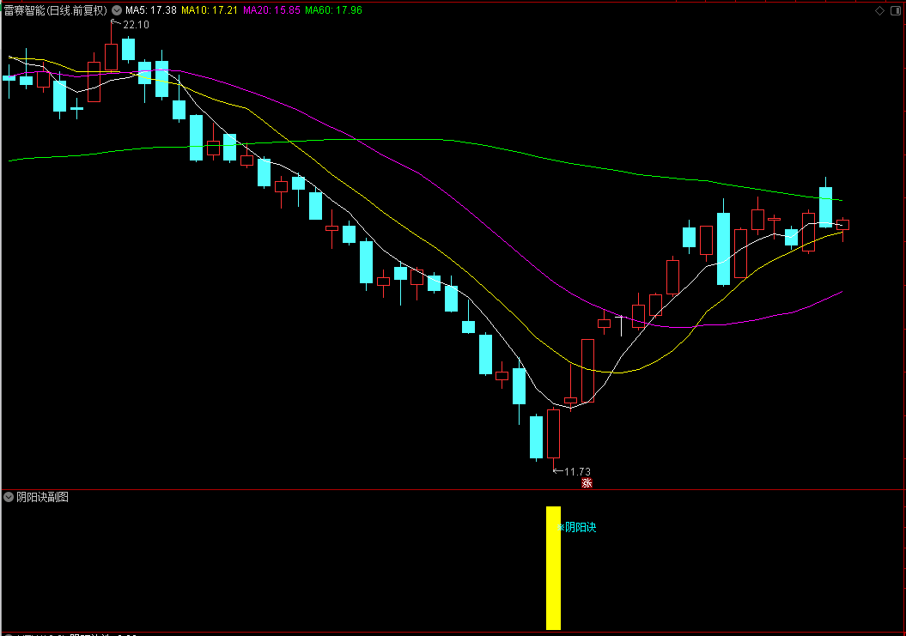Click the green MA60: 17.96 label

pos(333,10)
